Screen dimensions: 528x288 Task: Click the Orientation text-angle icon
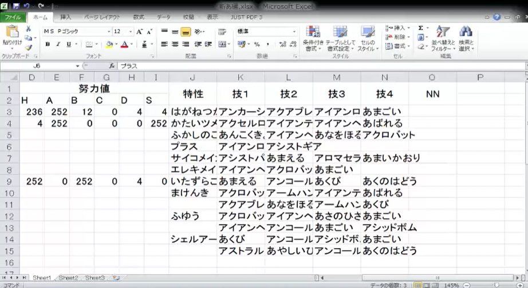tap(199, 31)
